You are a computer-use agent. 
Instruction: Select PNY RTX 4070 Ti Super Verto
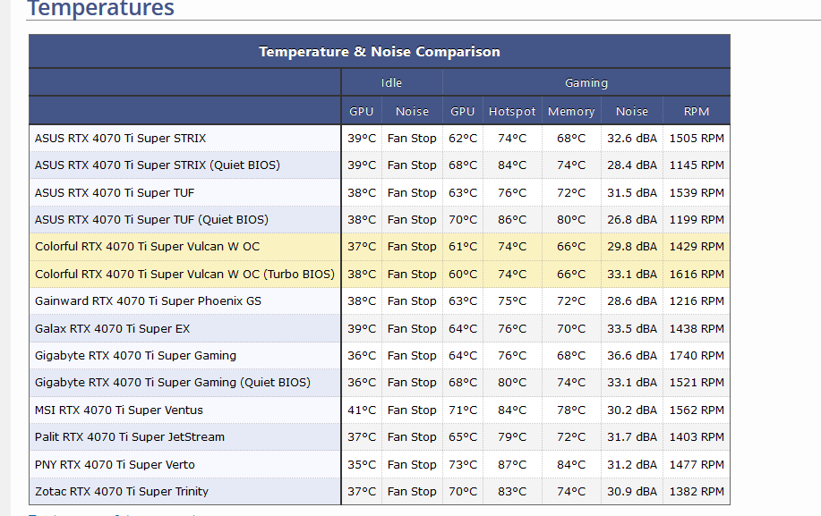click(115, 465)
